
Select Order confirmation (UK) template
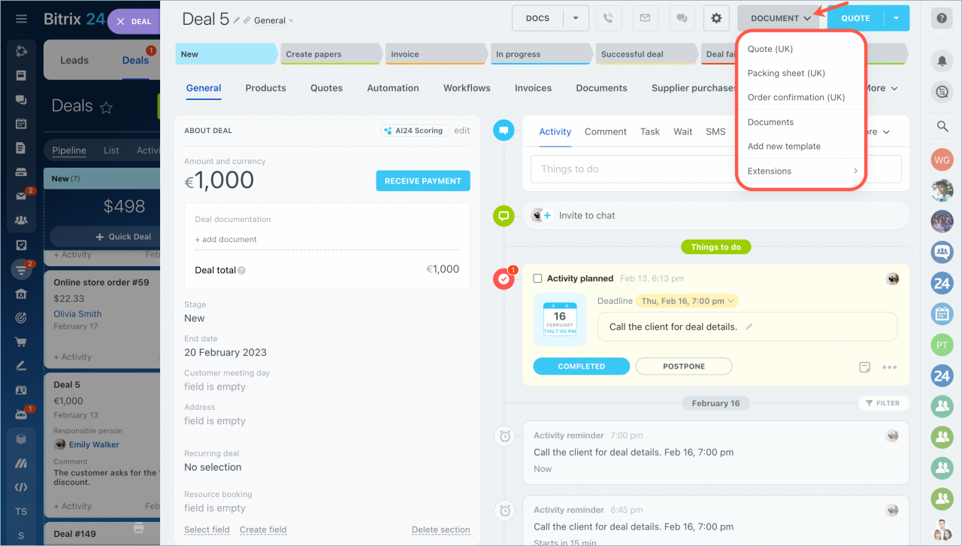coord(796,97)
